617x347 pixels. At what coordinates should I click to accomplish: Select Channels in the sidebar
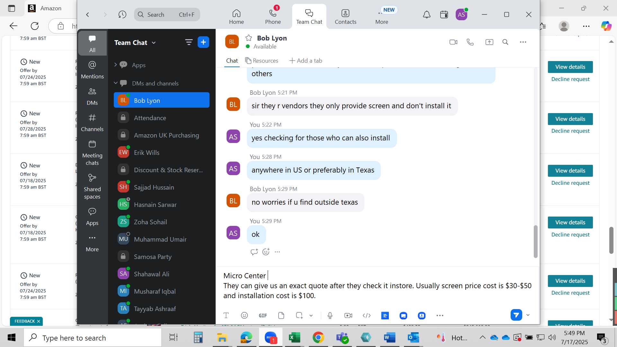coord(92,123)
